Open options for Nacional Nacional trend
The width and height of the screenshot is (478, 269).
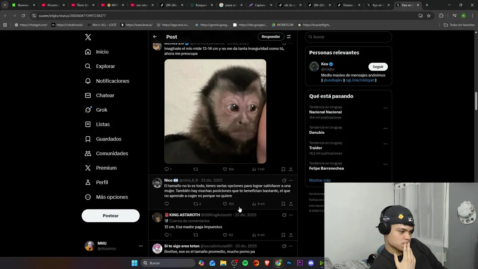[x=385, y=108]
